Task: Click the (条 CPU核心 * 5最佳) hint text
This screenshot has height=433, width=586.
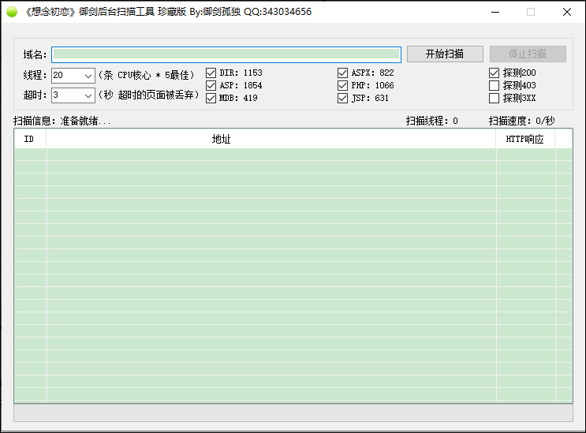Action: point(146,75)
